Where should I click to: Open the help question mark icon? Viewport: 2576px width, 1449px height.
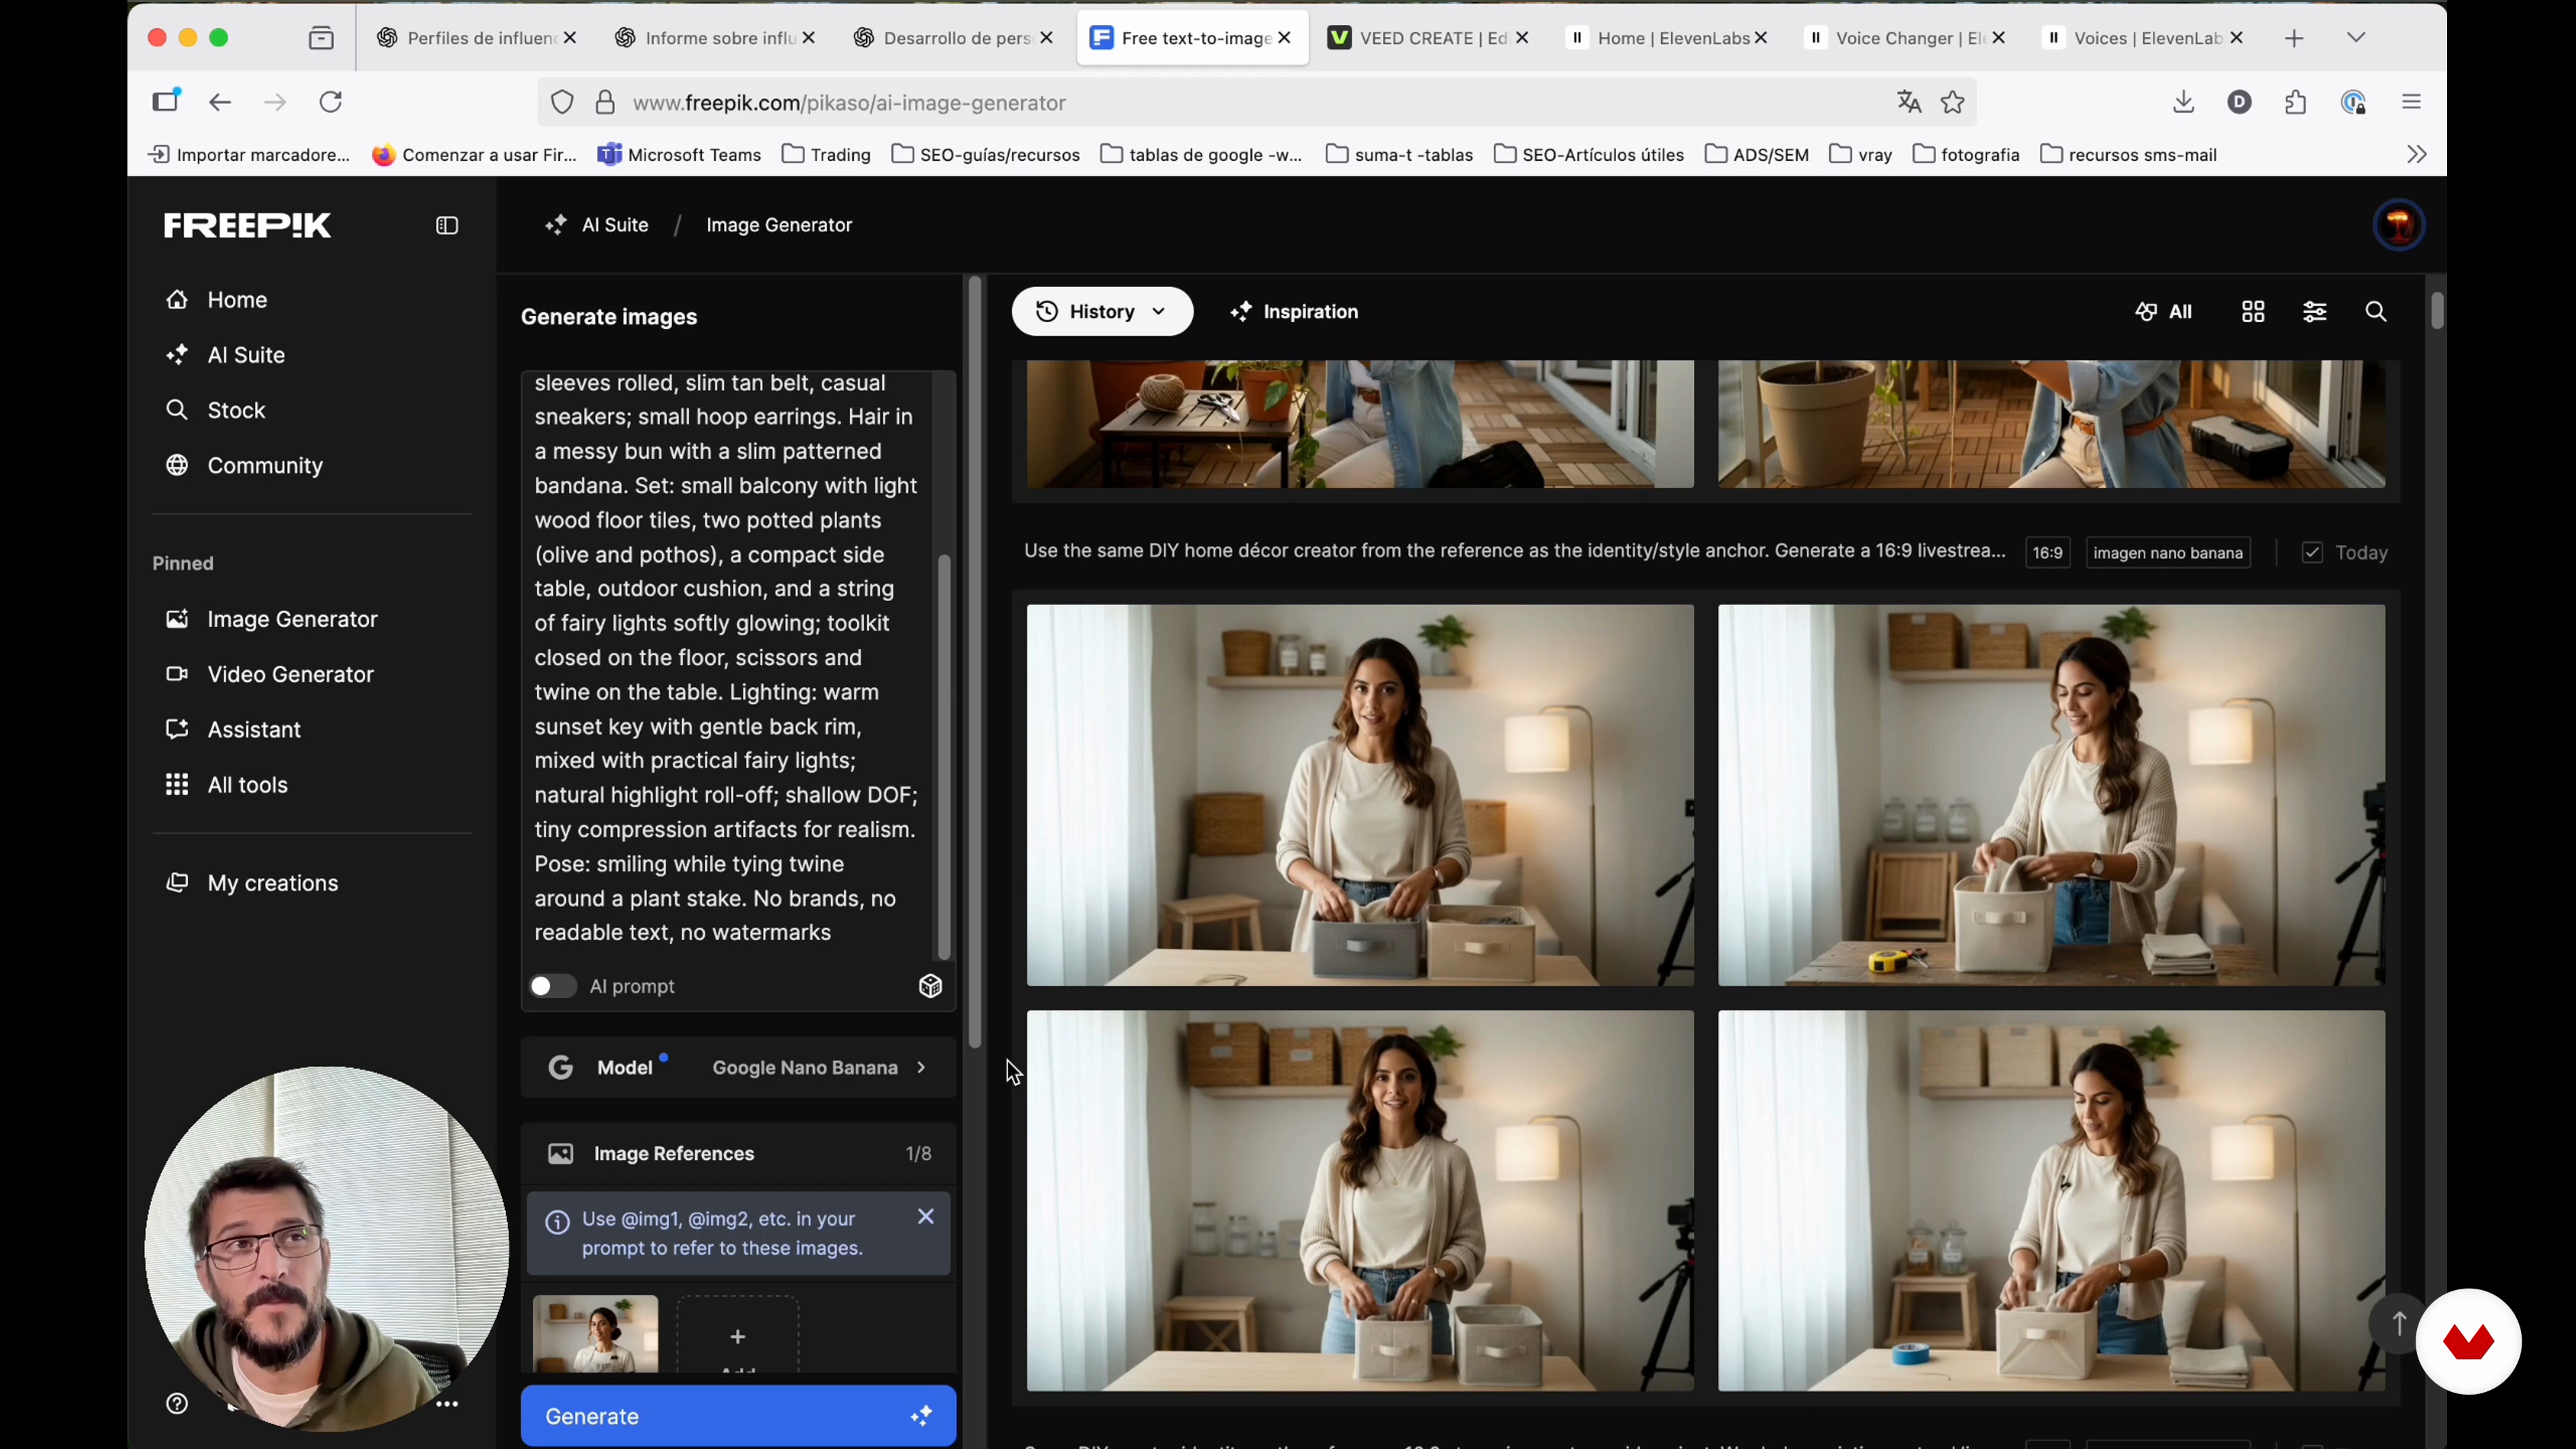[177, 1404]
